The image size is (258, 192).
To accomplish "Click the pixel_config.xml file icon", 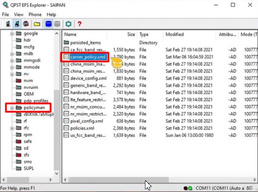I will pos(66,121).
